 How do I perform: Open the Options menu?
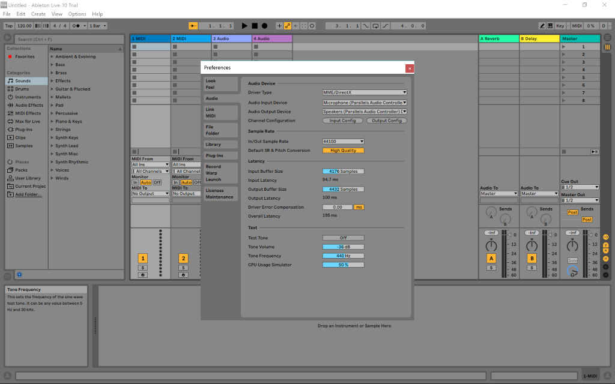(x=77, y=14)
